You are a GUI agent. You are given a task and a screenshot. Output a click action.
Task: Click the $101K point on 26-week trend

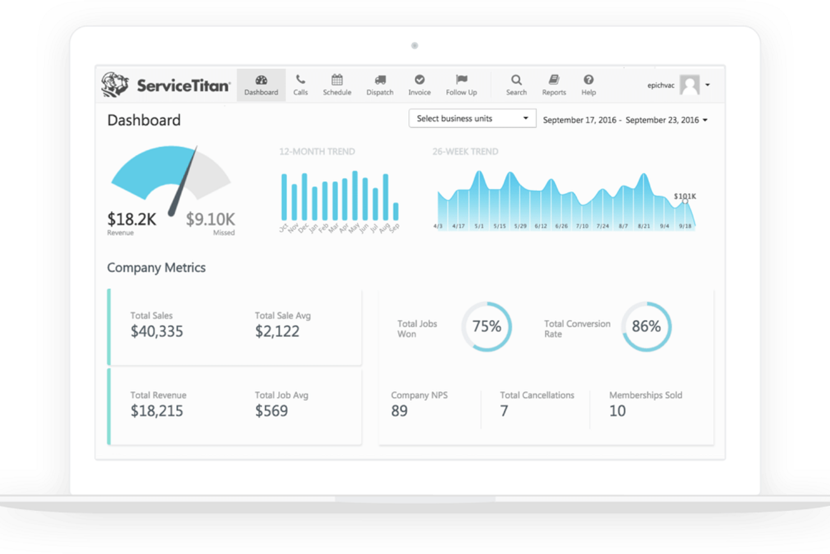click(685, 201)
